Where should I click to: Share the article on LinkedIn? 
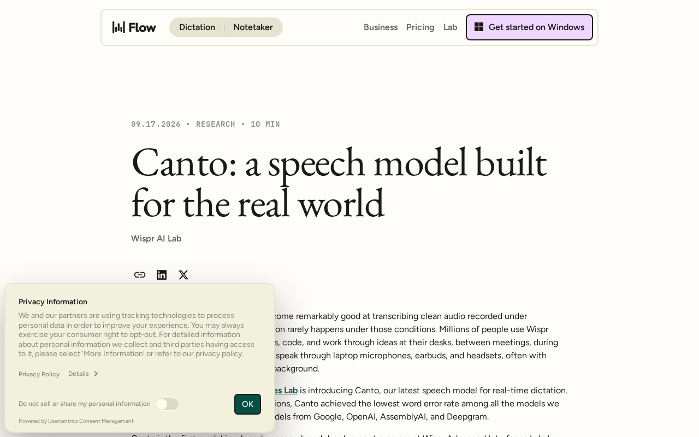coord(162,275)
